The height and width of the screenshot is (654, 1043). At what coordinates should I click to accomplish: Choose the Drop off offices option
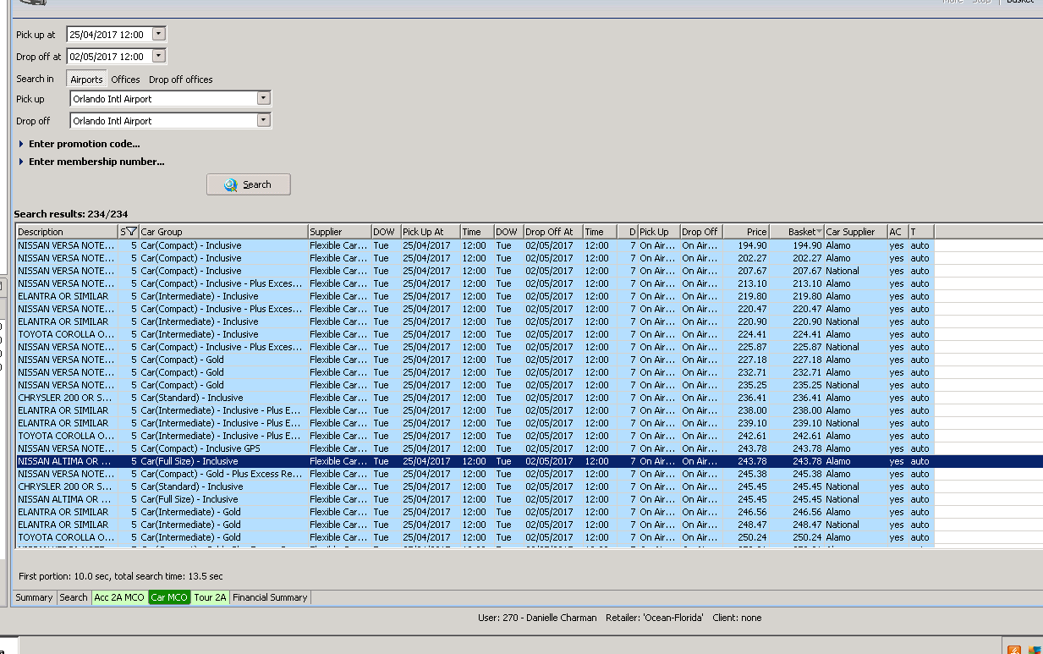click(181, 80)
